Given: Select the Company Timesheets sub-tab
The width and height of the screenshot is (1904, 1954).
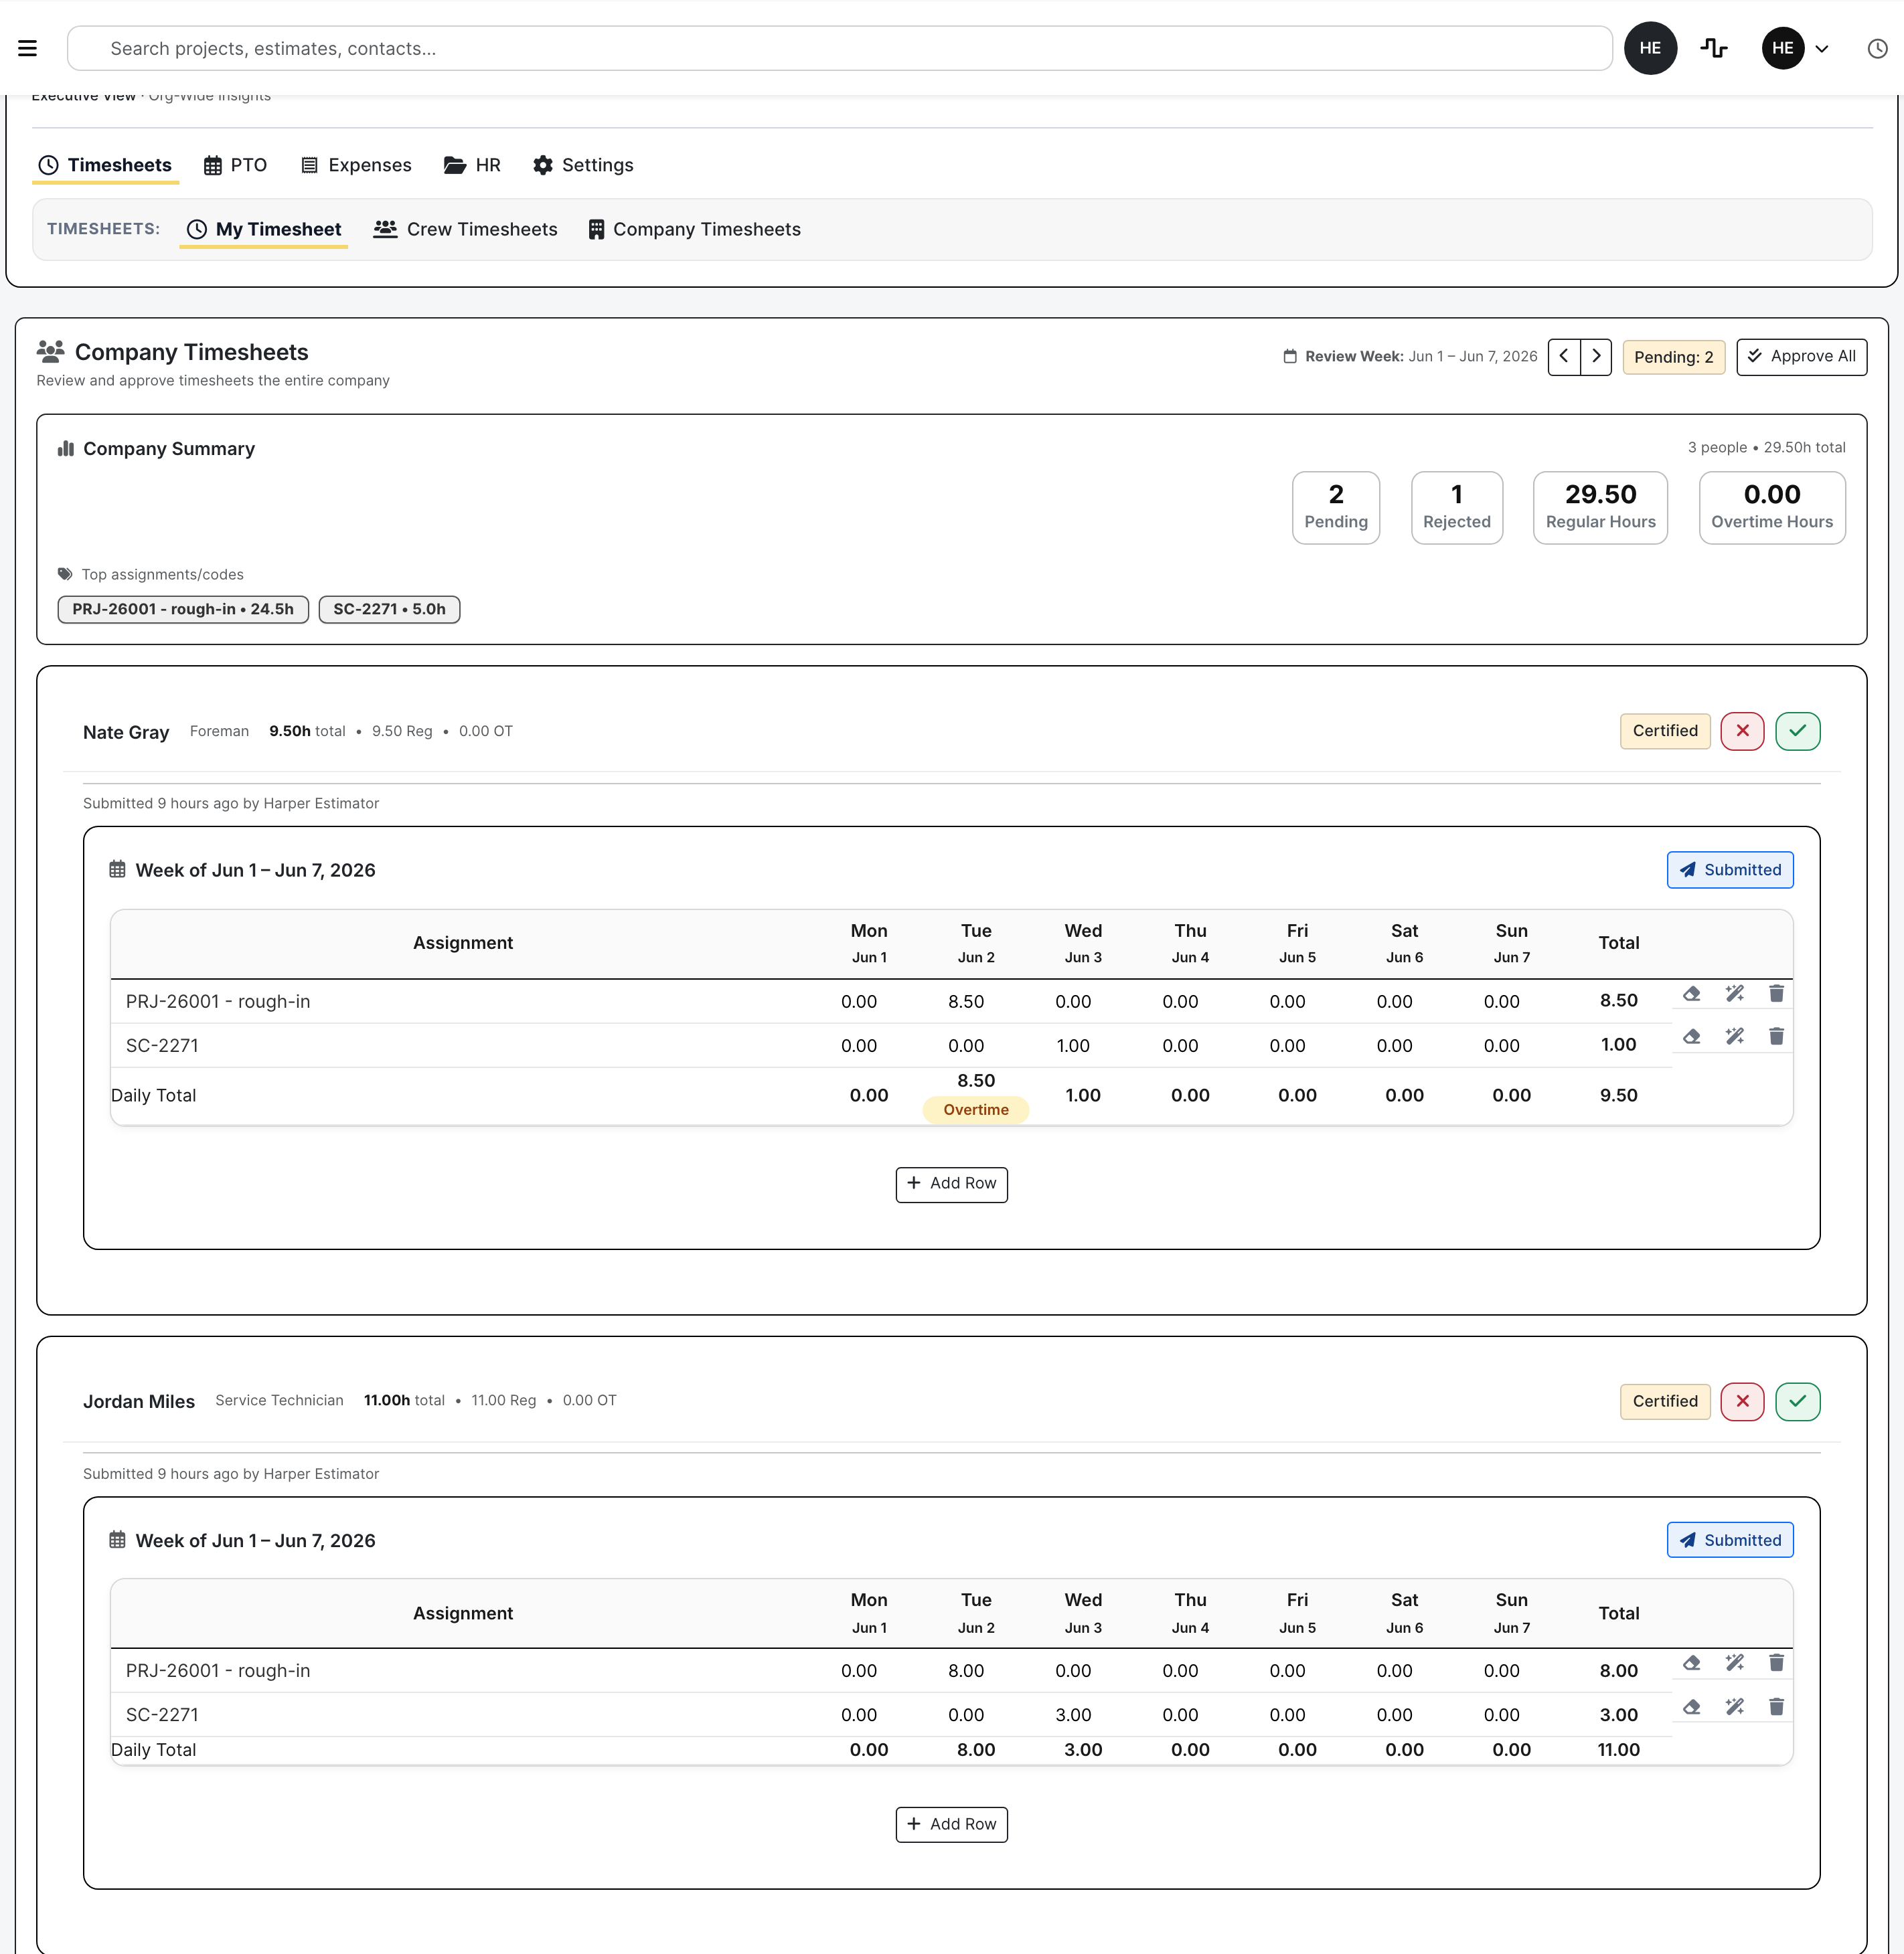Looking at the screenshot, I should point(695,229).
